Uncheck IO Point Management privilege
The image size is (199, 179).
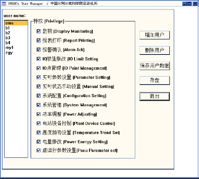[39, 68]
